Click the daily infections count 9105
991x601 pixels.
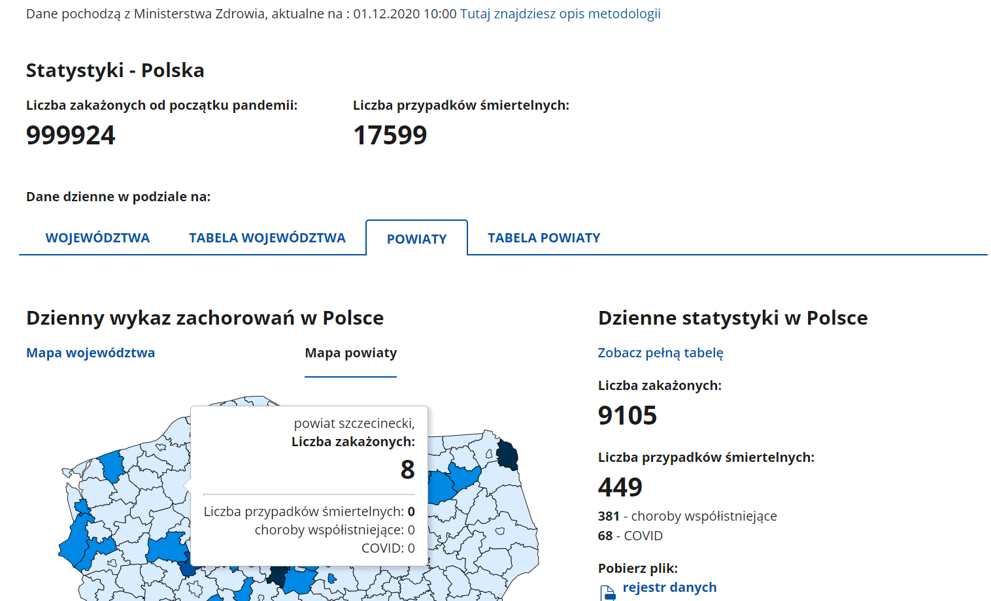pyautogui.click(x=627, y=415)
